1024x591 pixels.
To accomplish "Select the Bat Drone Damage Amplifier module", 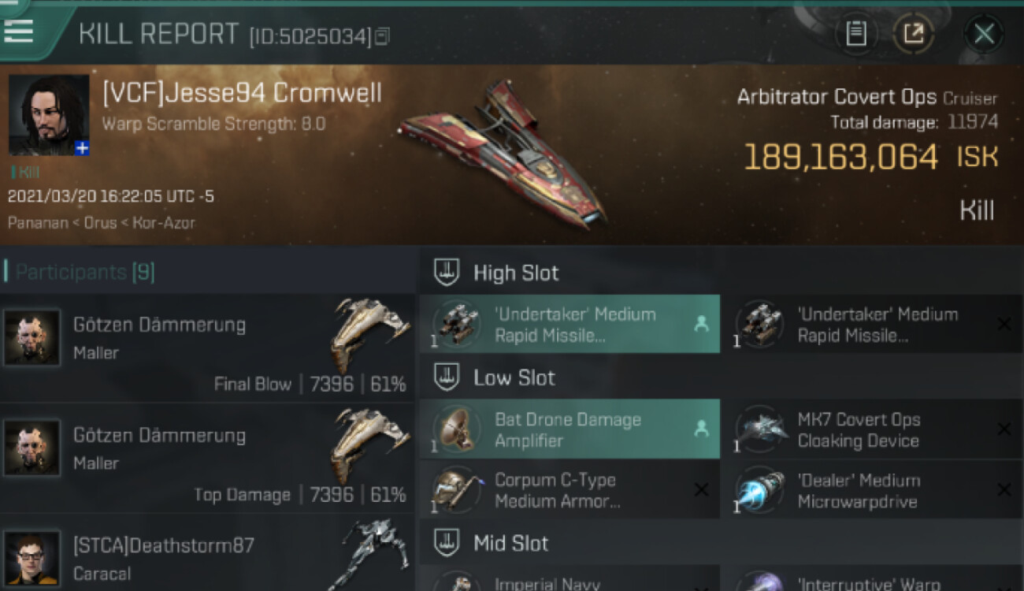I will (x=570, y=429).
